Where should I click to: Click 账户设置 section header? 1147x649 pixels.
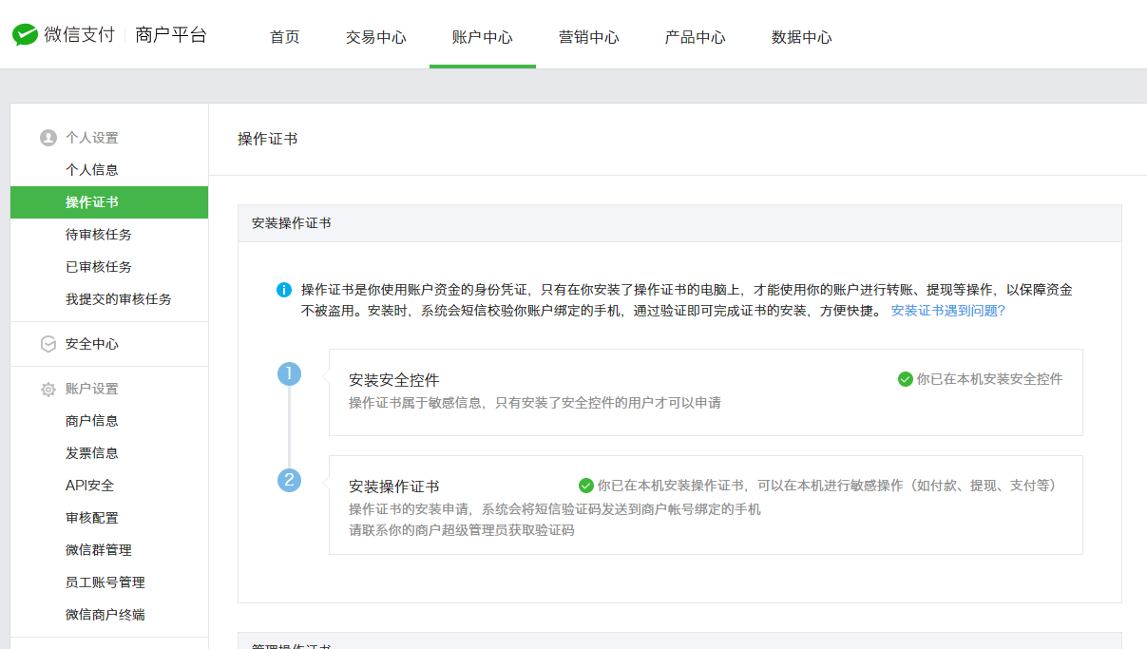92,389
